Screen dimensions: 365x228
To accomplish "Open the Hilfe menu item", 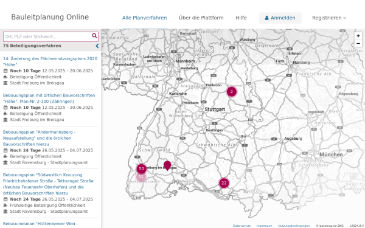I will pyautogui.click(x=241, y=18).
